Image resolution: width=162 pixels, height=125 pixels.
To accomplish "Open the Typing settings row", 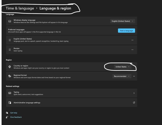I will click(71, 93).
